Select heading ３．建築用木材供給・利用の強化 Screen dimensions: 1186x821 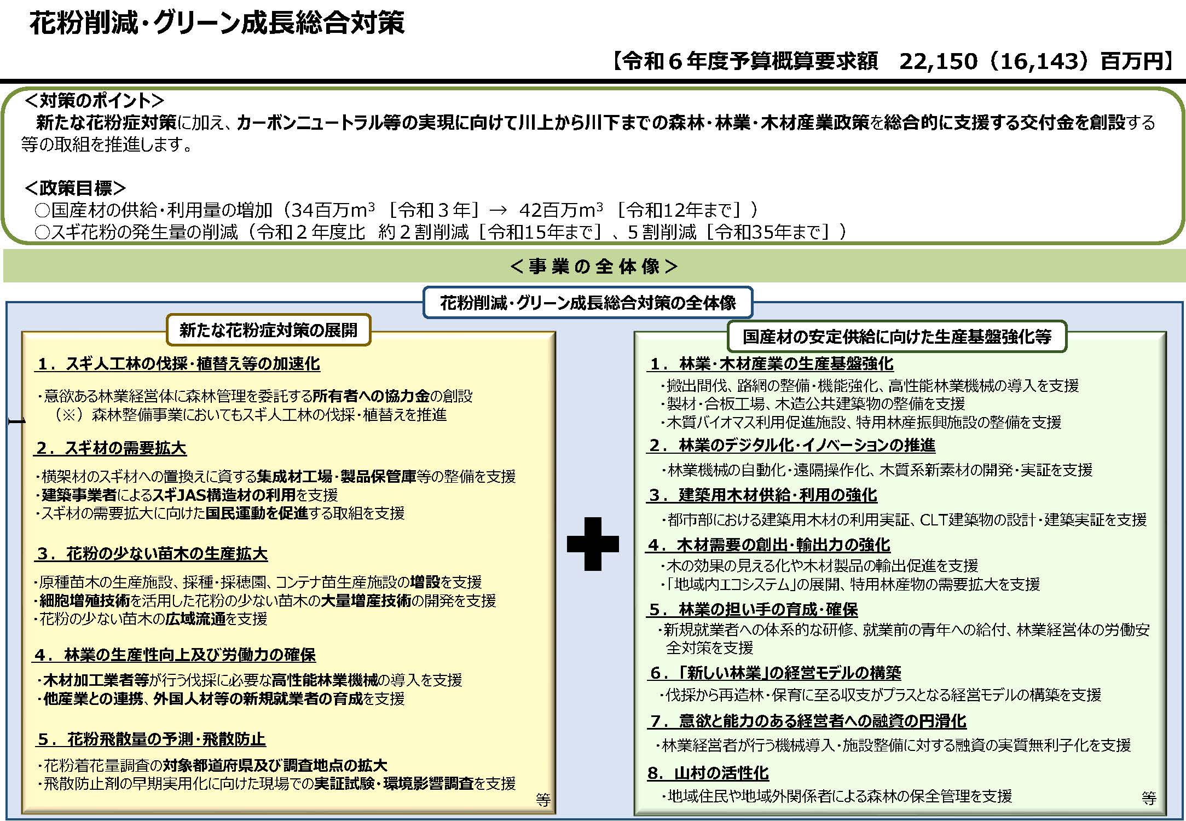coord(762,495)
